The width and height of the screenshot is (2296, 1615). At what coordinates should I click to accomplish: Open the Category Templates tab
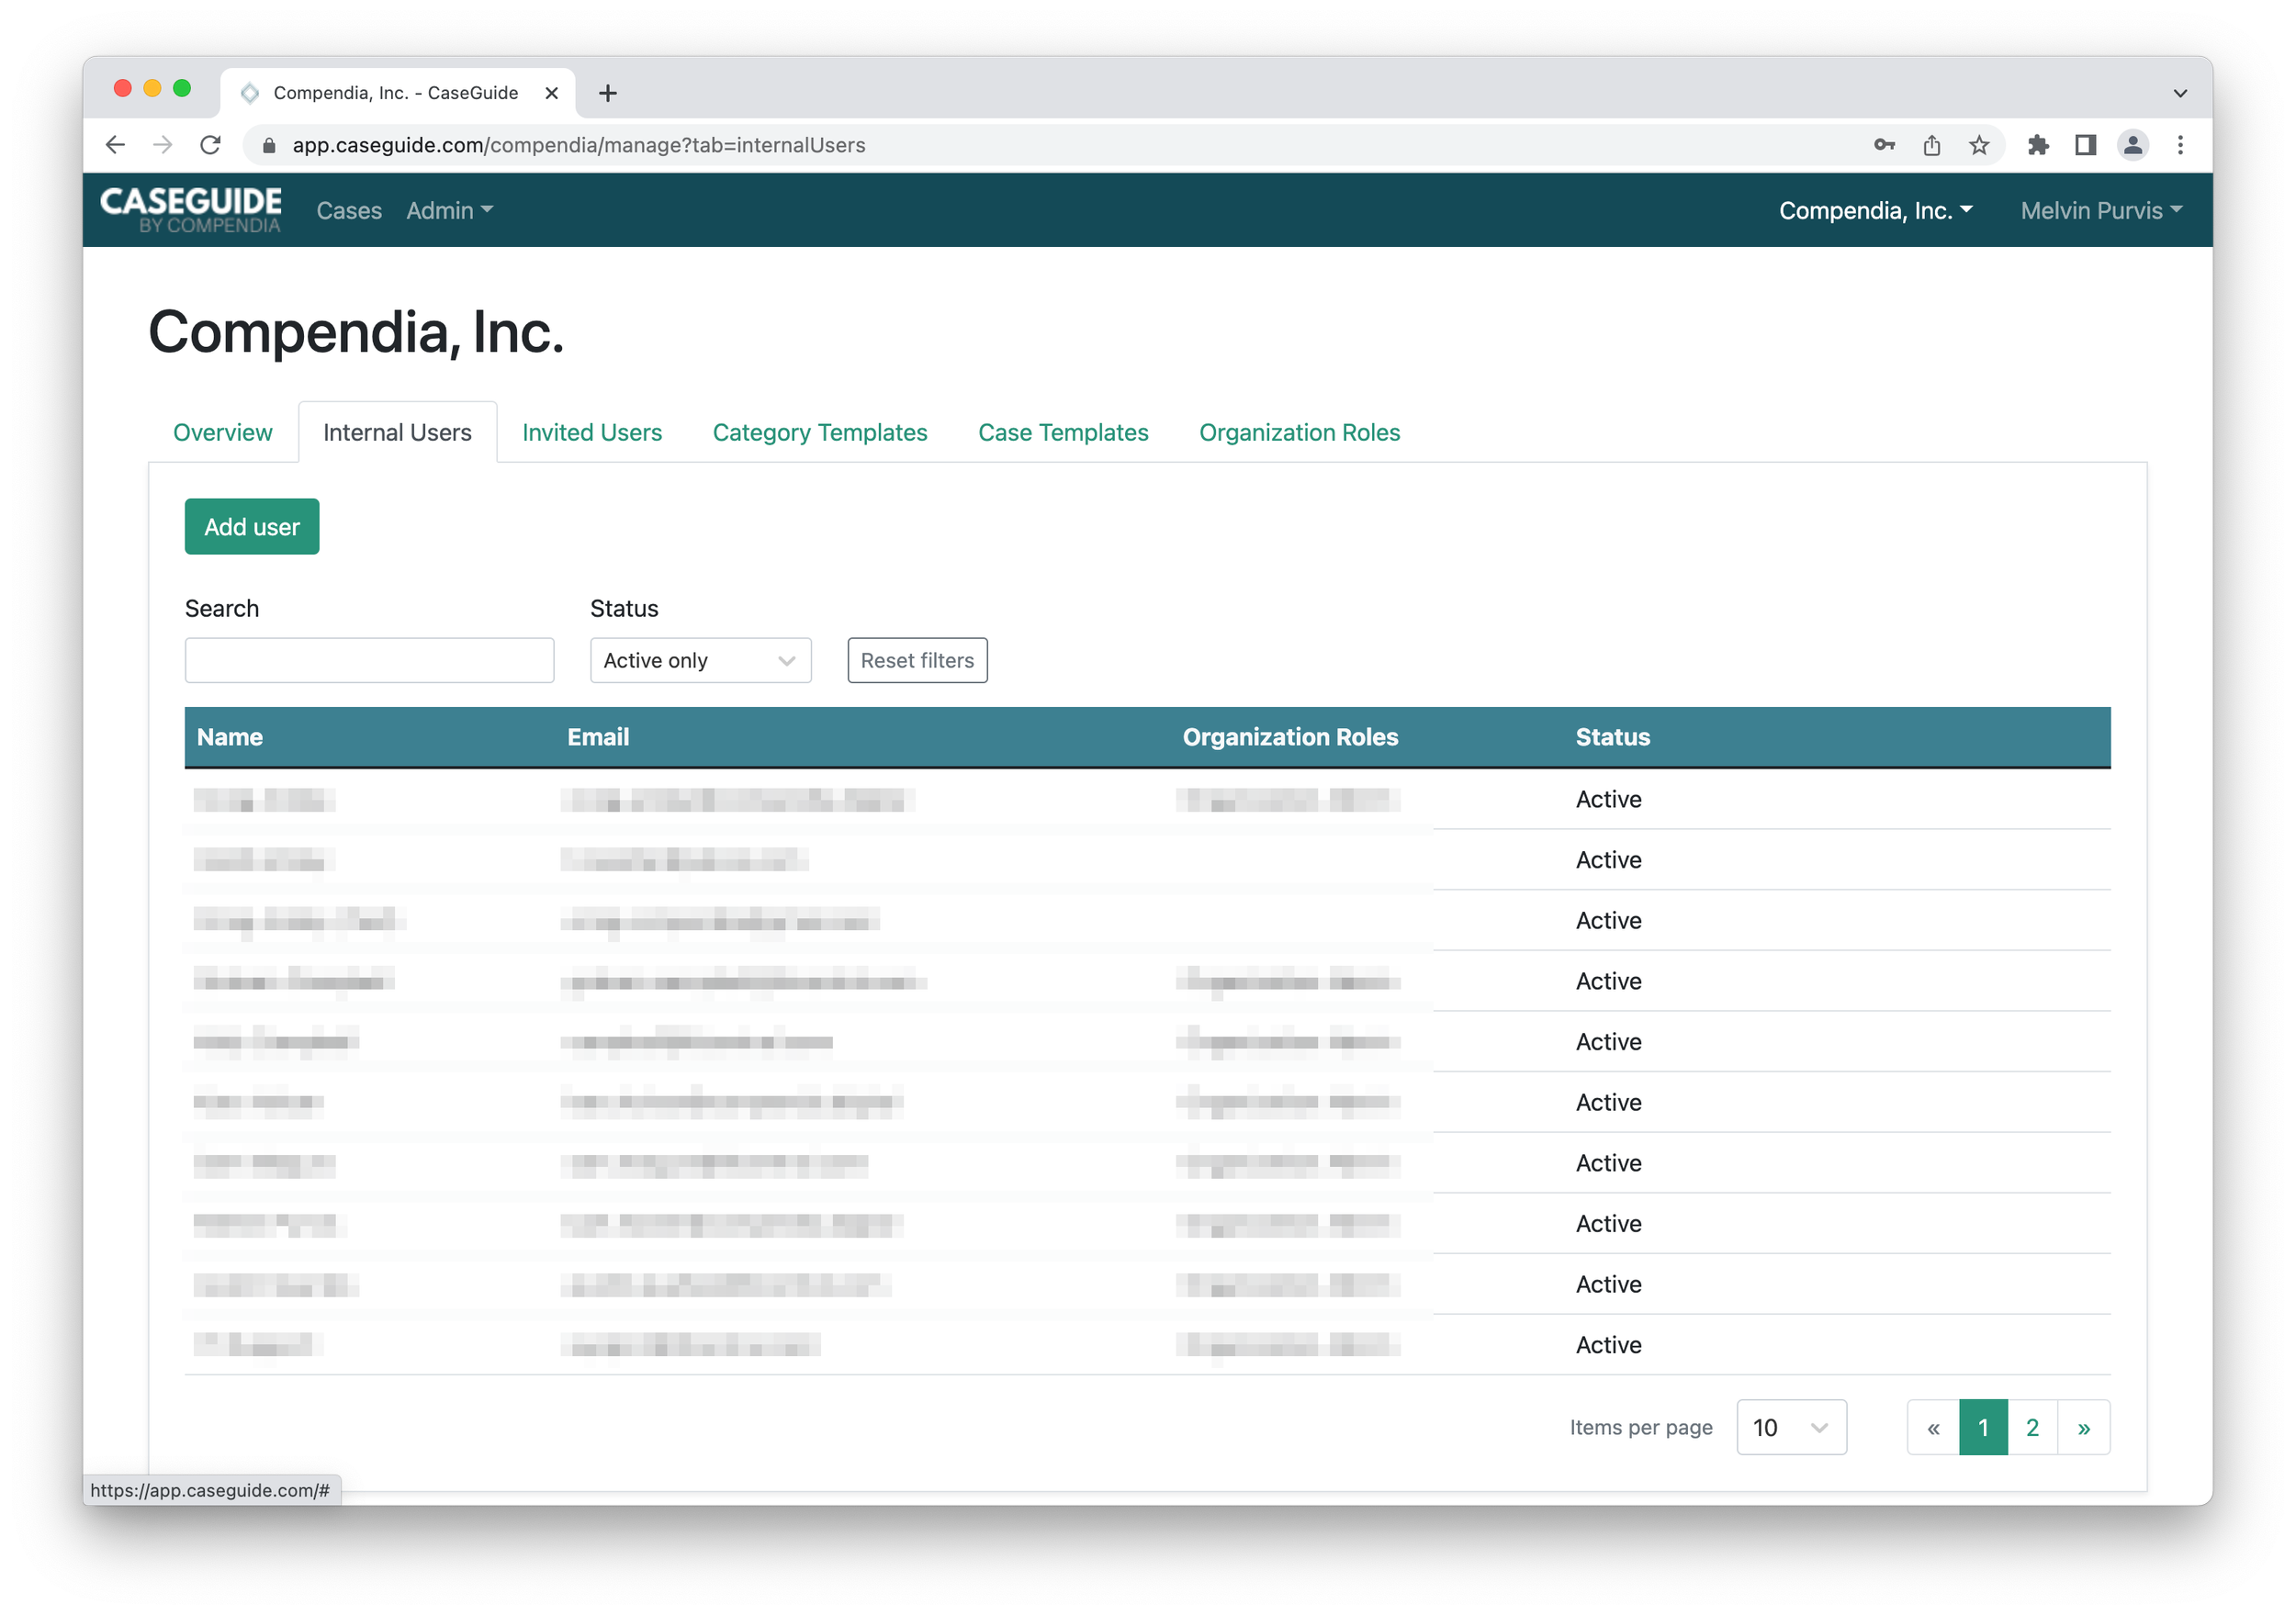coord(820,432)
